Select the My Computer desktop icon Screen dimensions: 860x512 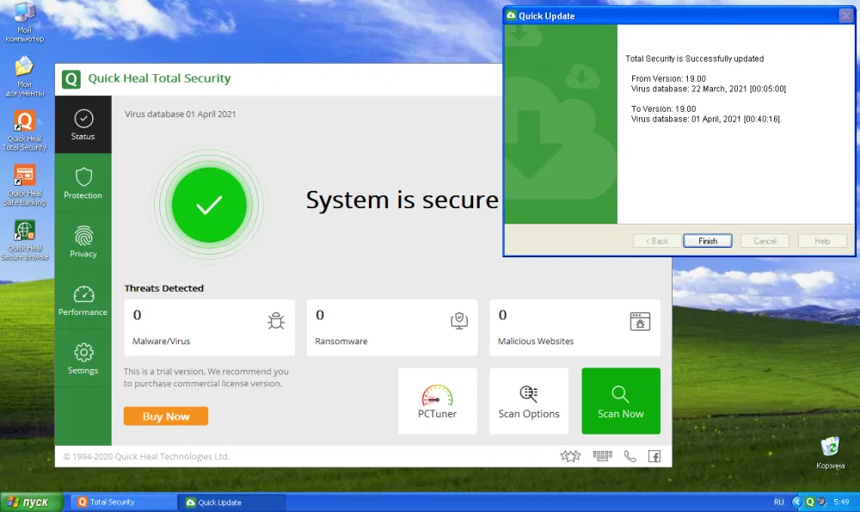[25, 22]
